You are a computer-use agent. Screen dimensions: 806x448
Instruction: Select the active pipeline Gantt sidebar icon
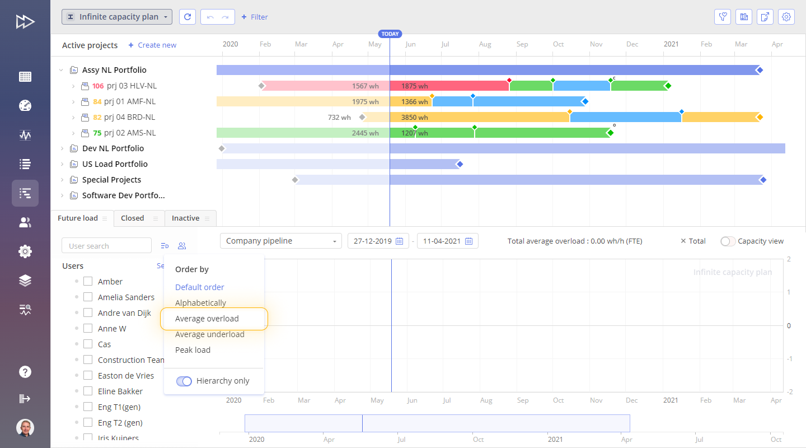point(25,193)
